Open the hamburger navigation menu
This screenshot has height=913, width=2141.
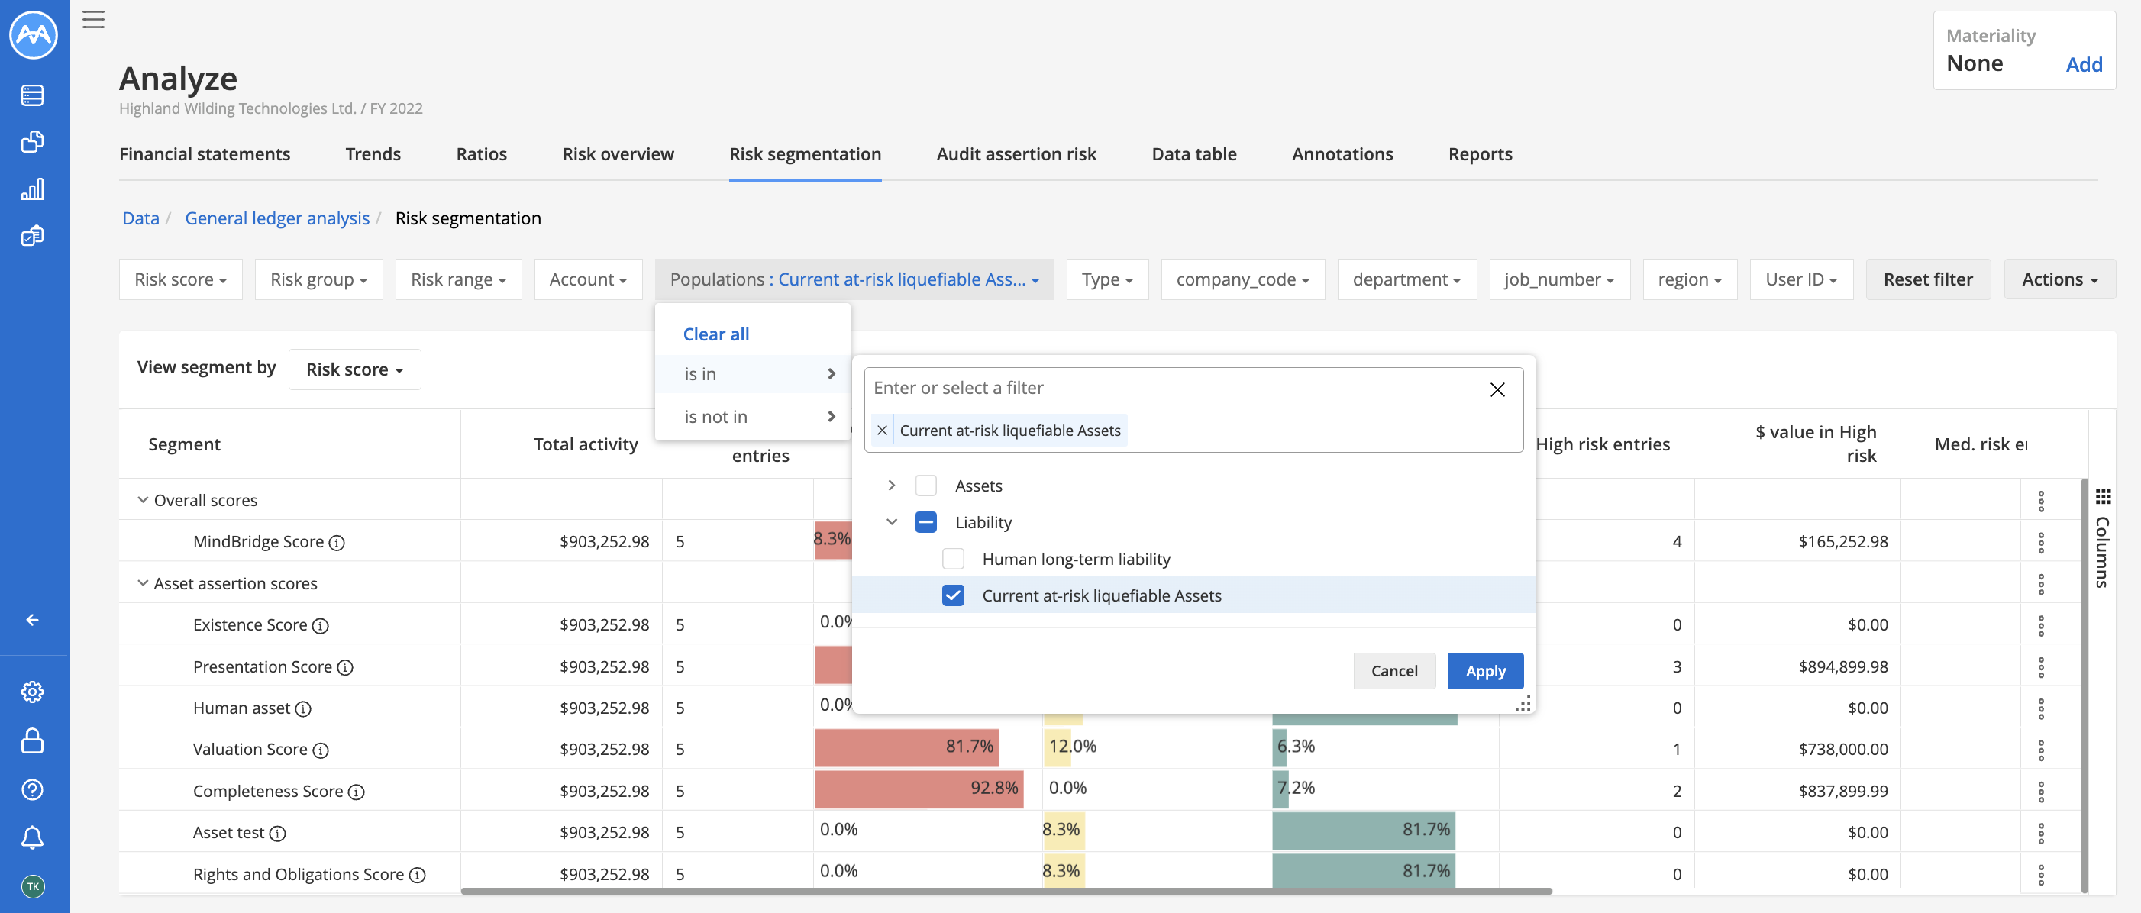pos(93,19)
